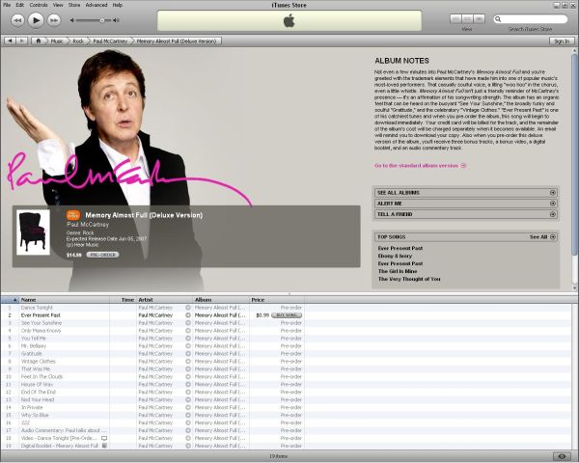Viewport: 579px width, 463px height.
Task: Click Go to the standard album version
Action: (420, 166)
